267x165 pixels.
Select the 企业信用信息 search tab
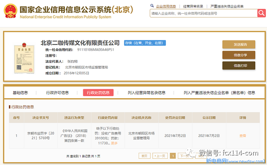tap(166, 7)
